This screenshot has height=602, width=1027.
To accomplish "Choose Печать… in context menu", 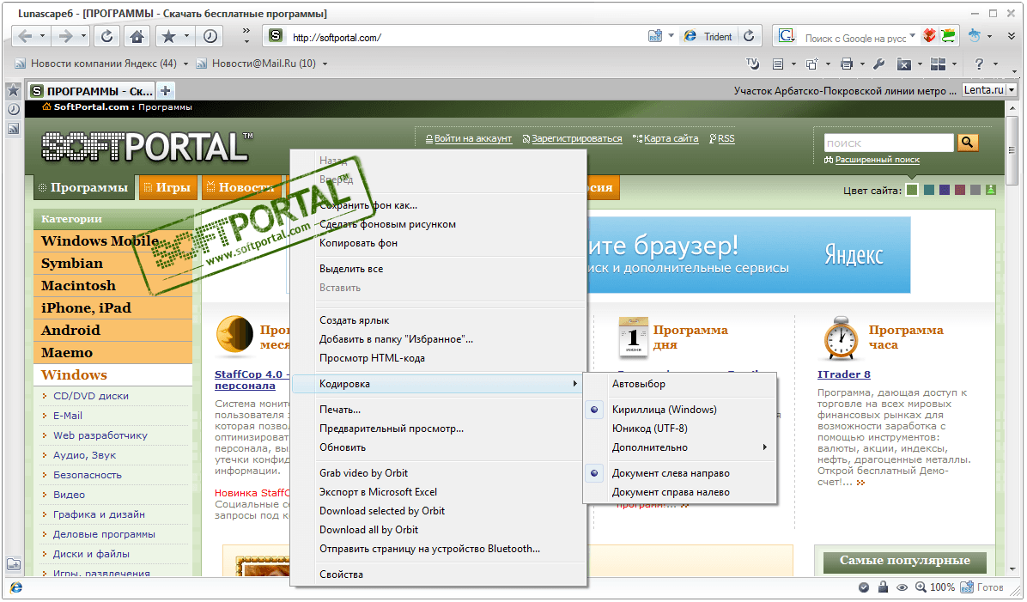I will click(438, 410).
